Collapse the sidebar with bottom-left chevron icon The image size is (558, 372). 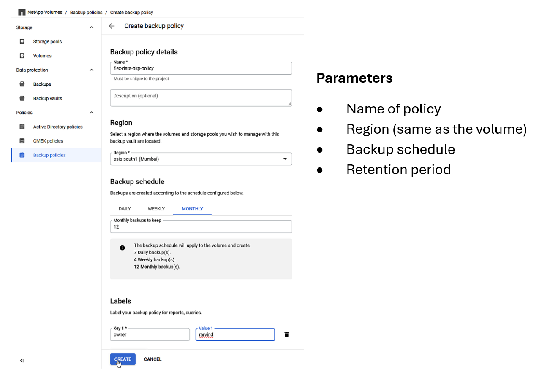(22, 361)
